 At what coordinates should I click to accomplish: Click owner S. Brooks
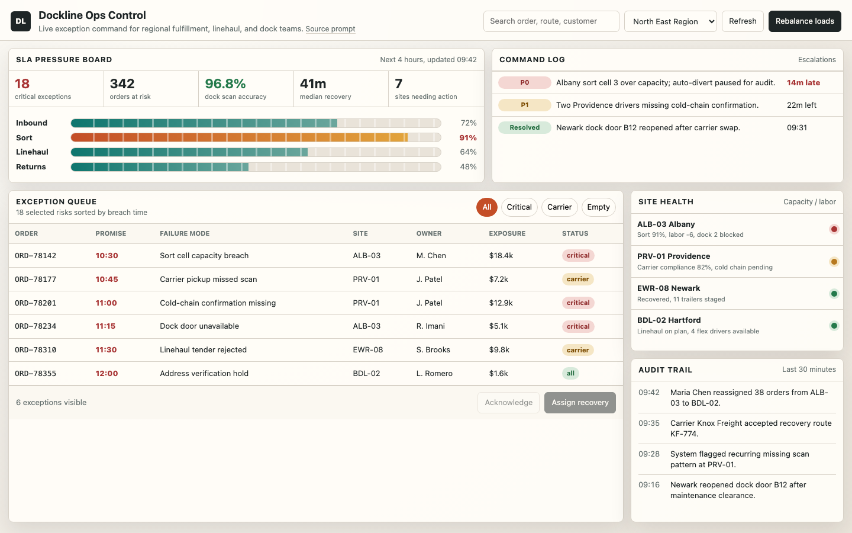click(433, 350)
